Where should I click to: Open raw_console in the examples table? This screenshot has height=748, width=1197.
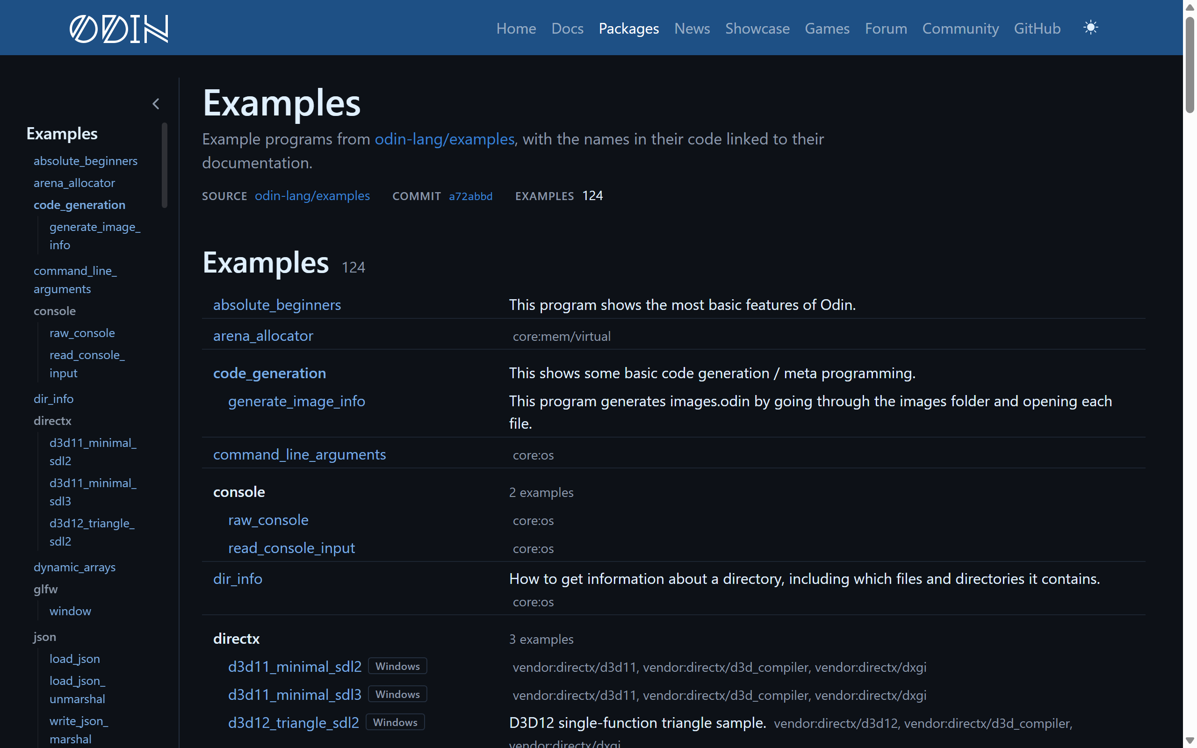(268, 520)
